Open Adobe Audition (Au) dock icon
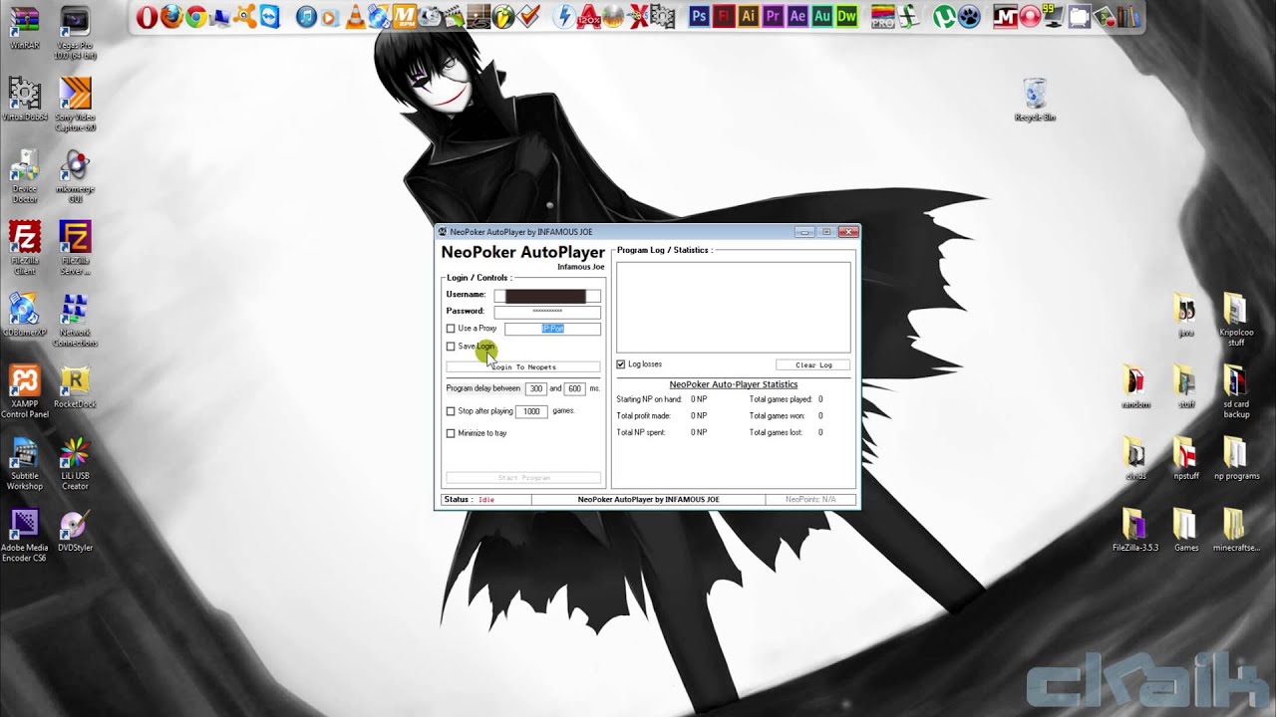 coord(822,16)
